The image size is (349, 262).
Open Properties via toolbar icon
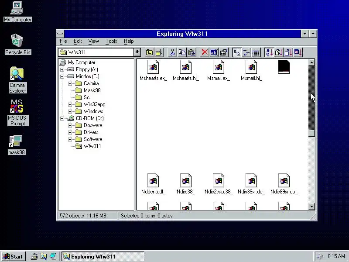[223, 52]
